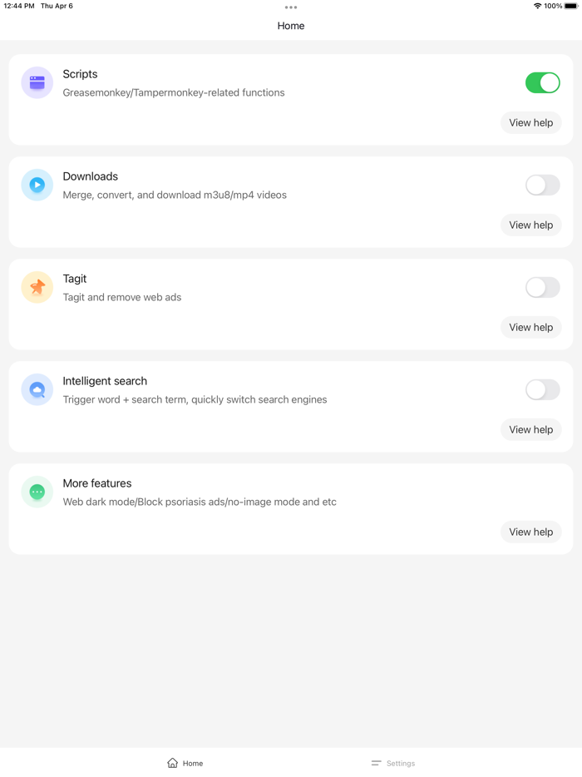Select the Tagit star icon

[x=37, y=287]
